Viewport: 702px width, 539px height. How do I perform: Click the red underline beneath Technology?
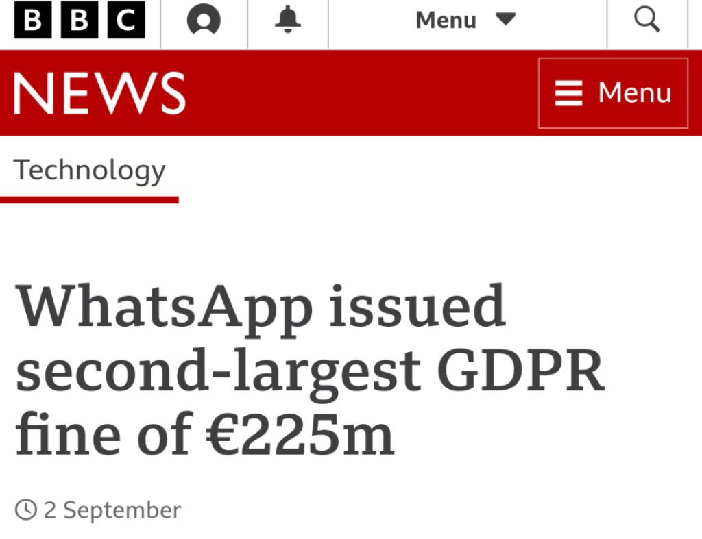point(90,200)
